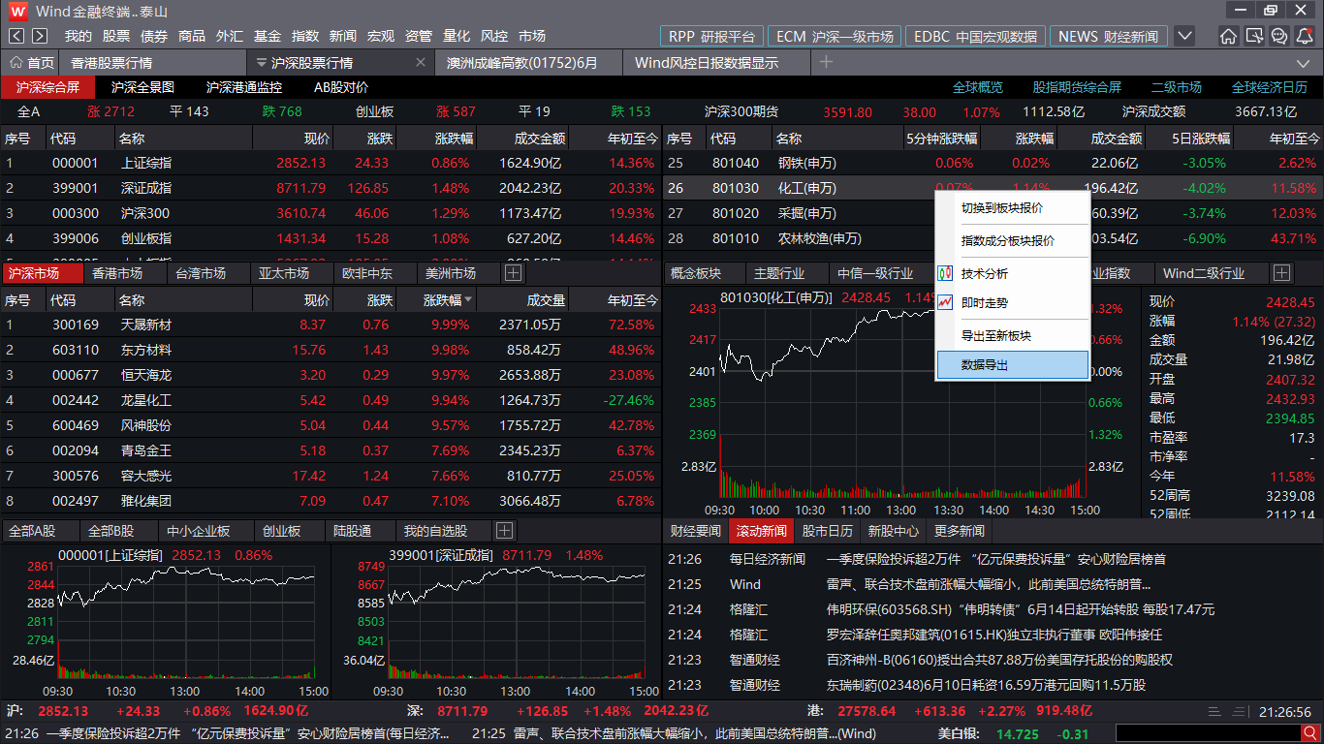
Task: Close the 沪深股票行情 tab
Action: point(421,62)
